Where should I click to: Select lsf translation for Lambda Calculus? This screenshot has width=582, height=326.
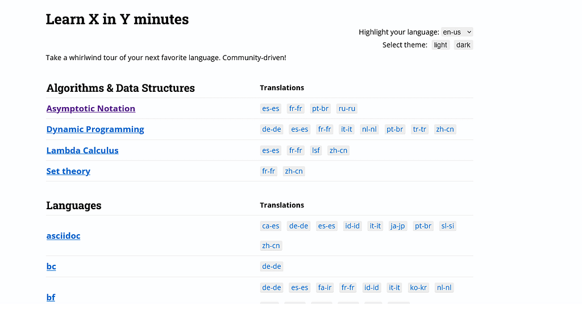(x=316, y=150)
